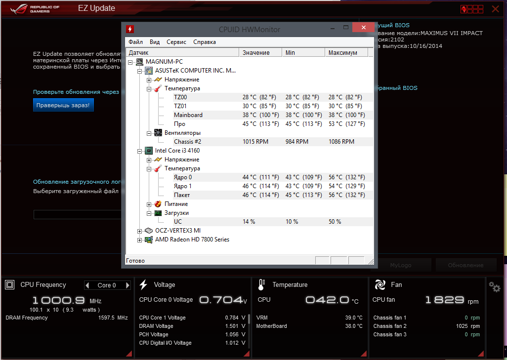Click the Загрузки utilization graph icon
Viewport: 507px width, 360px height.
pyautogui.click(x=158, y=213)
